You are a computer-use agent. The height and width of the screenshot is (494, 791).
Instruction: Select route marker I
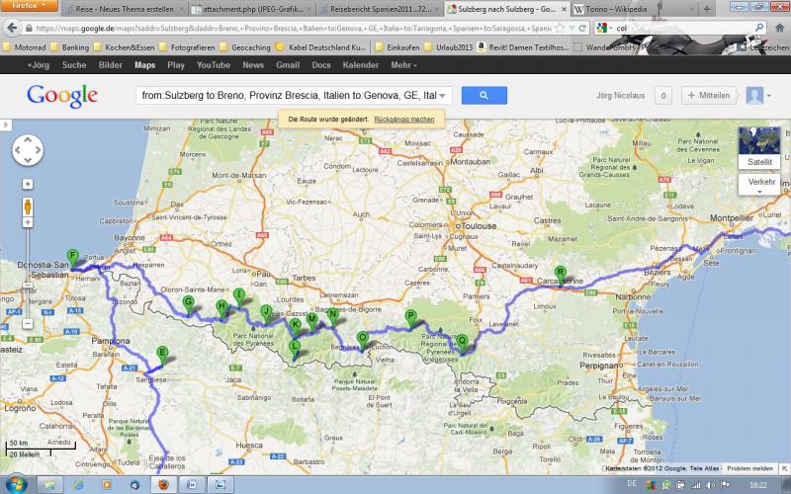point(239,297)
